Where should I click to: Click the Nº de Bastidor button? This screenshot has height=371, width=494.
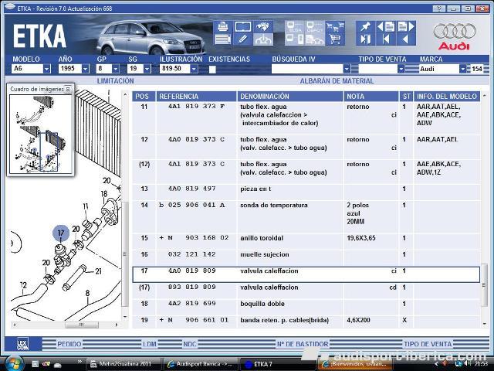(x=303, y=344)
